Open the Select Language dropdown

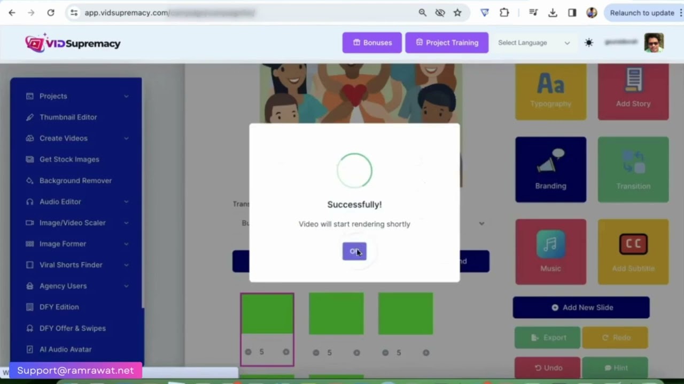click(x=534, y=43)
